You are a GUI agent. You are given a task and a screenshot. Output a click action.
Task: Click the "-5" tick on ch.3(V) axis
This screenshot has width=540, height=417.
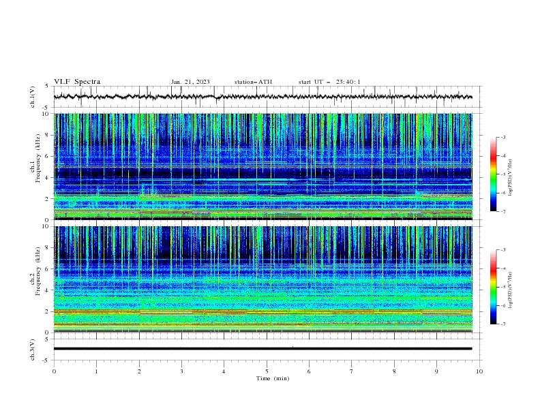click(x=46, y=360)
